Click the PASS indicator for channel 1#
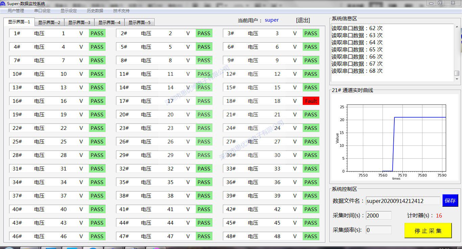Image resolution: width=462 pixels, height=249 pixels. 97,33
